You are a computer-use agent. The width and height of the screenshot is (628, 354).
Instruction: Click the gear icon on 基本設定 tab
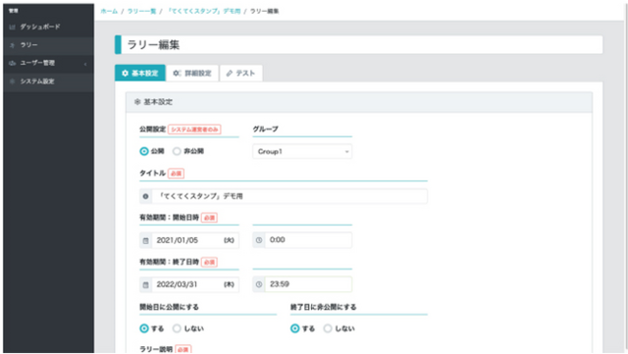click(x=125, y=74)
